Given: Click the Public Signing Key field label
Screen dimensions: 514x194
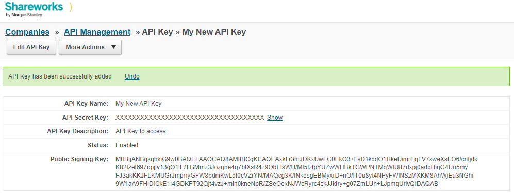Looking at the screenshot, I should coord(79,159).
